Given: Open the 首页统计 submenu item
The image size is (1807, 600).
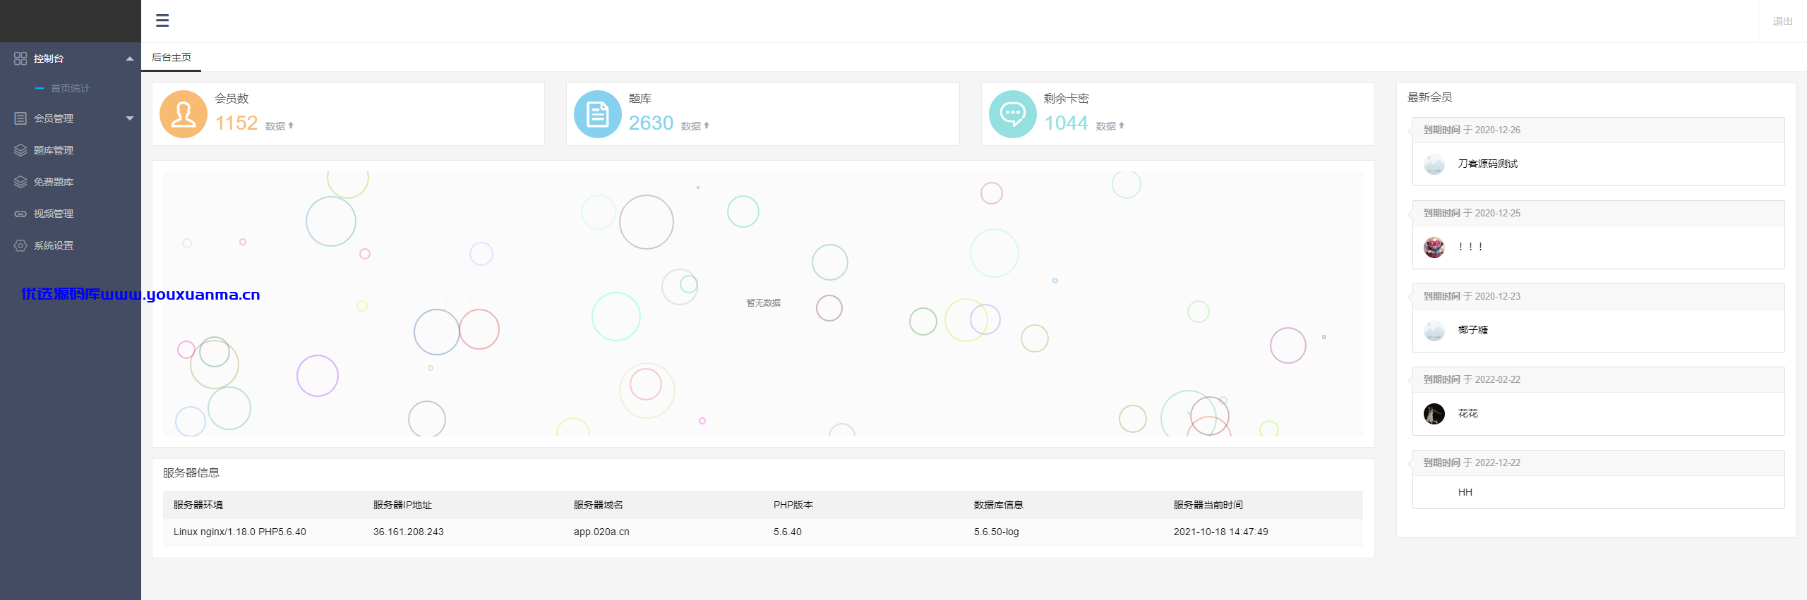Looking at the screenshot, I should (70, 88).
